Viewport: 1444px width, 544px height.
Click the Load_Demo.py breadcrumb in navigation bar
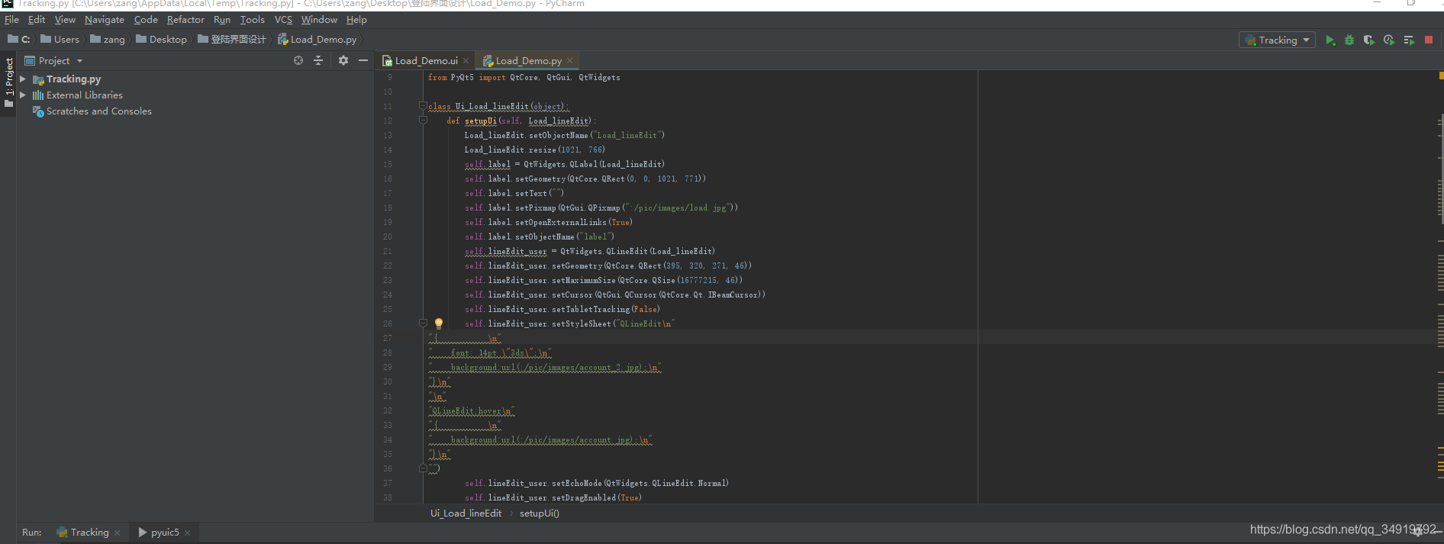(x=317, y=40)
